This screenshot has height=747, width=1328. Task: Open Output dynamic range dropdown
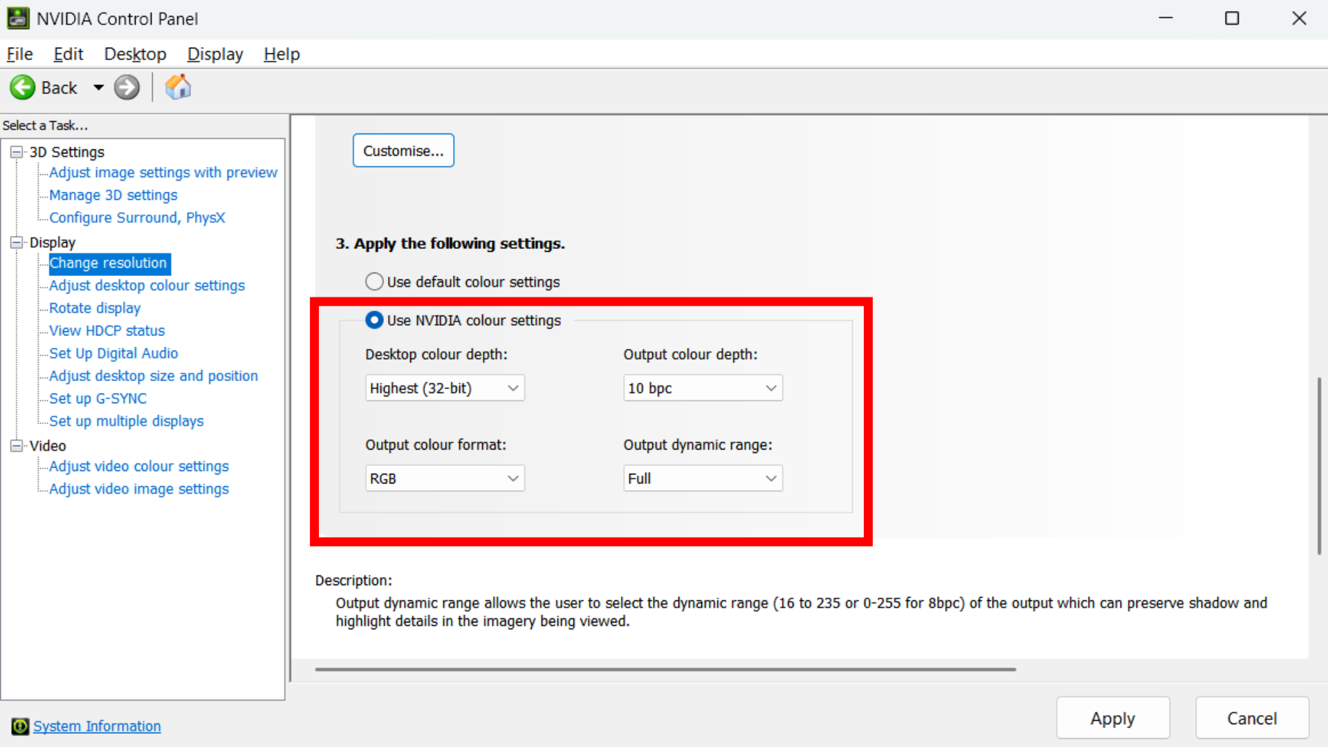(703, 479)
